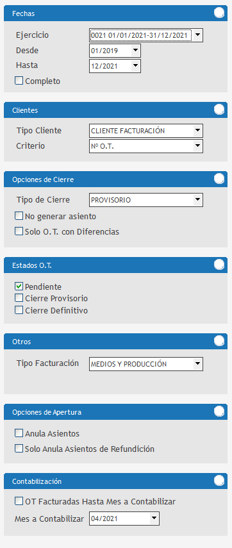Click the round icon in the Fechas header
Image resolution: width=232 pixels, height=548 pixels.
tap(219, 13)
